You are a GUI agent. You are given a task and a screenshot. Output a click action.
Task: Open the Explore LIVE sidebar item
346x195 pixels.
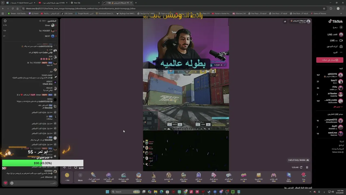335,35
